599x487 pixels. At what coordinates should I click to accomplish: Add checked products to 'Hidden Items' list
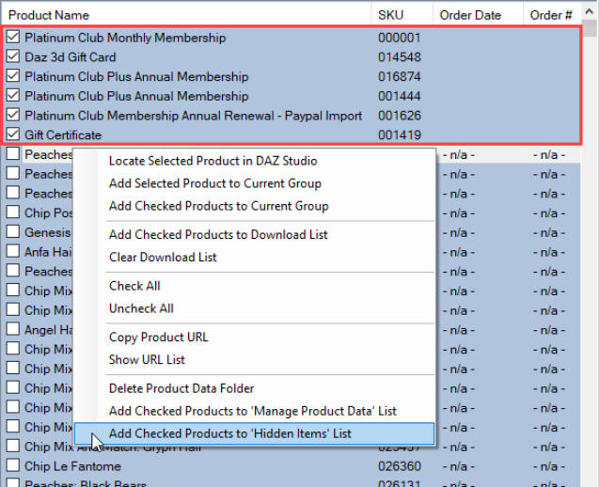229,433
